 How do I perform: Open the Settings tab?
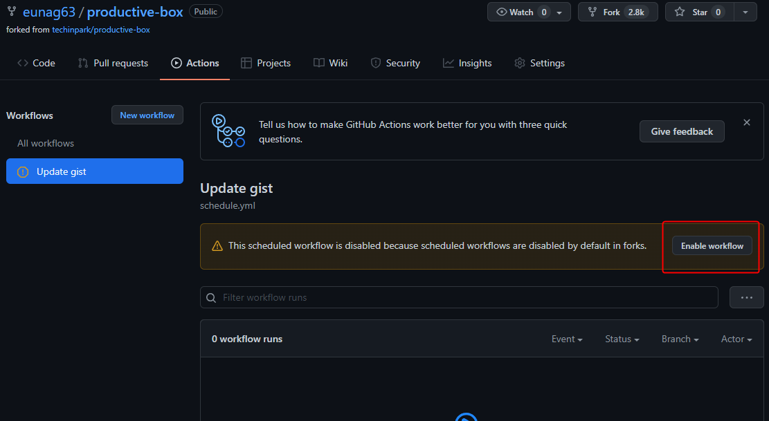coord(539,63)
